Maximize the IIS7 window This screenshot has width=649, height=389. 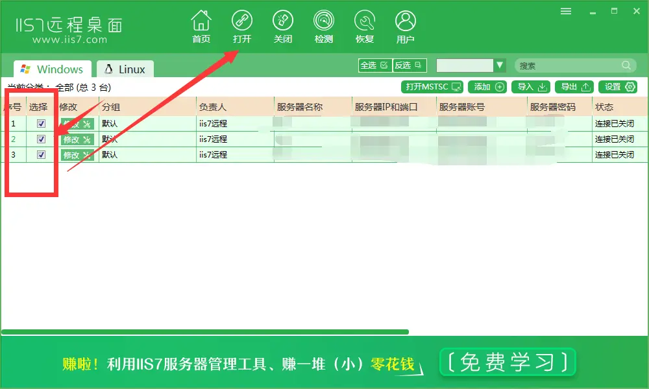(x=614, y=11)
